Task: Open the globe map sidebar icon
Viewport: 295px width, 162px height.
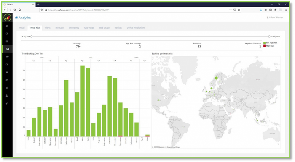Action: pyautogui.click(x=7, y=34)
